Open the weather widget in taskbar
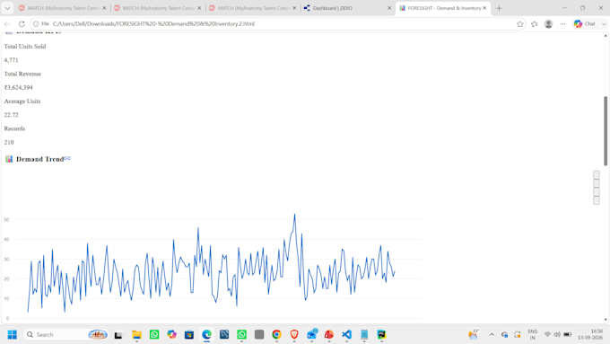Screen dimensions: 610x344 coord(474,335)
